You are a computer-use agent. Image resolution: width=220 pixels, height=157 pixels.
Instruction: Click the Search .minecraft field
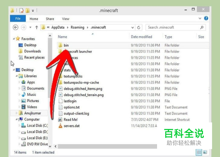click(x=176, y=27)
